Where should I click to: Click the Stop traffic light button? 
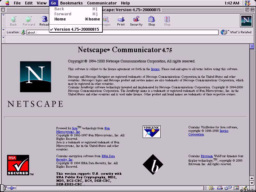point(167,21)
